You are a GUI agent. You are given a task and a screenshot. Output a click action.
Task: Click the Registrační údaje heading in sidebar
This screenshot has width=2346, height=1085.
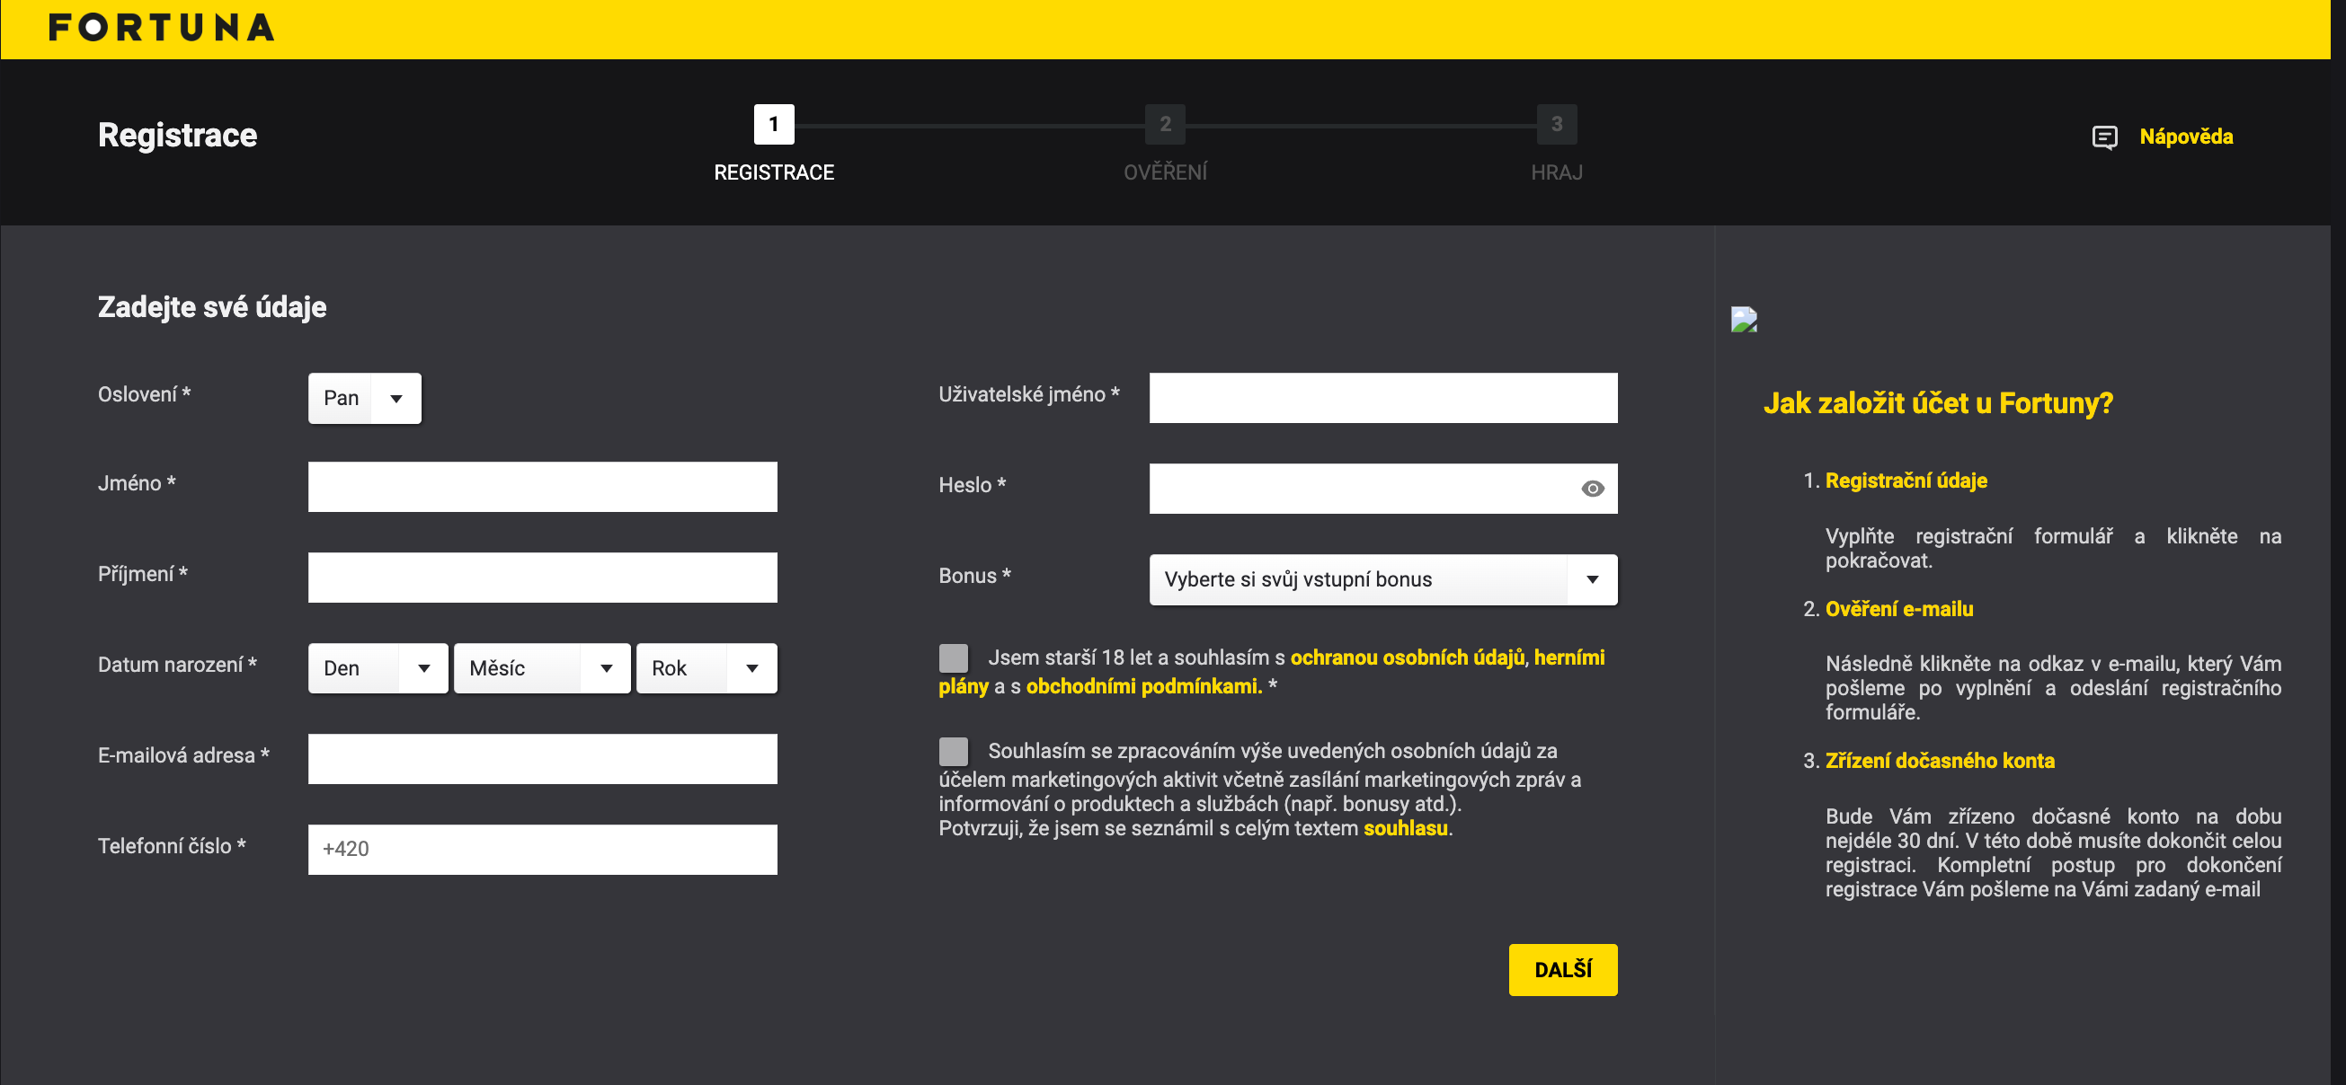(1906, 481)
